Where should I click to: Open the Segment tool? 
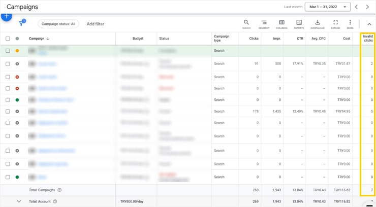(x=264, y=23)
